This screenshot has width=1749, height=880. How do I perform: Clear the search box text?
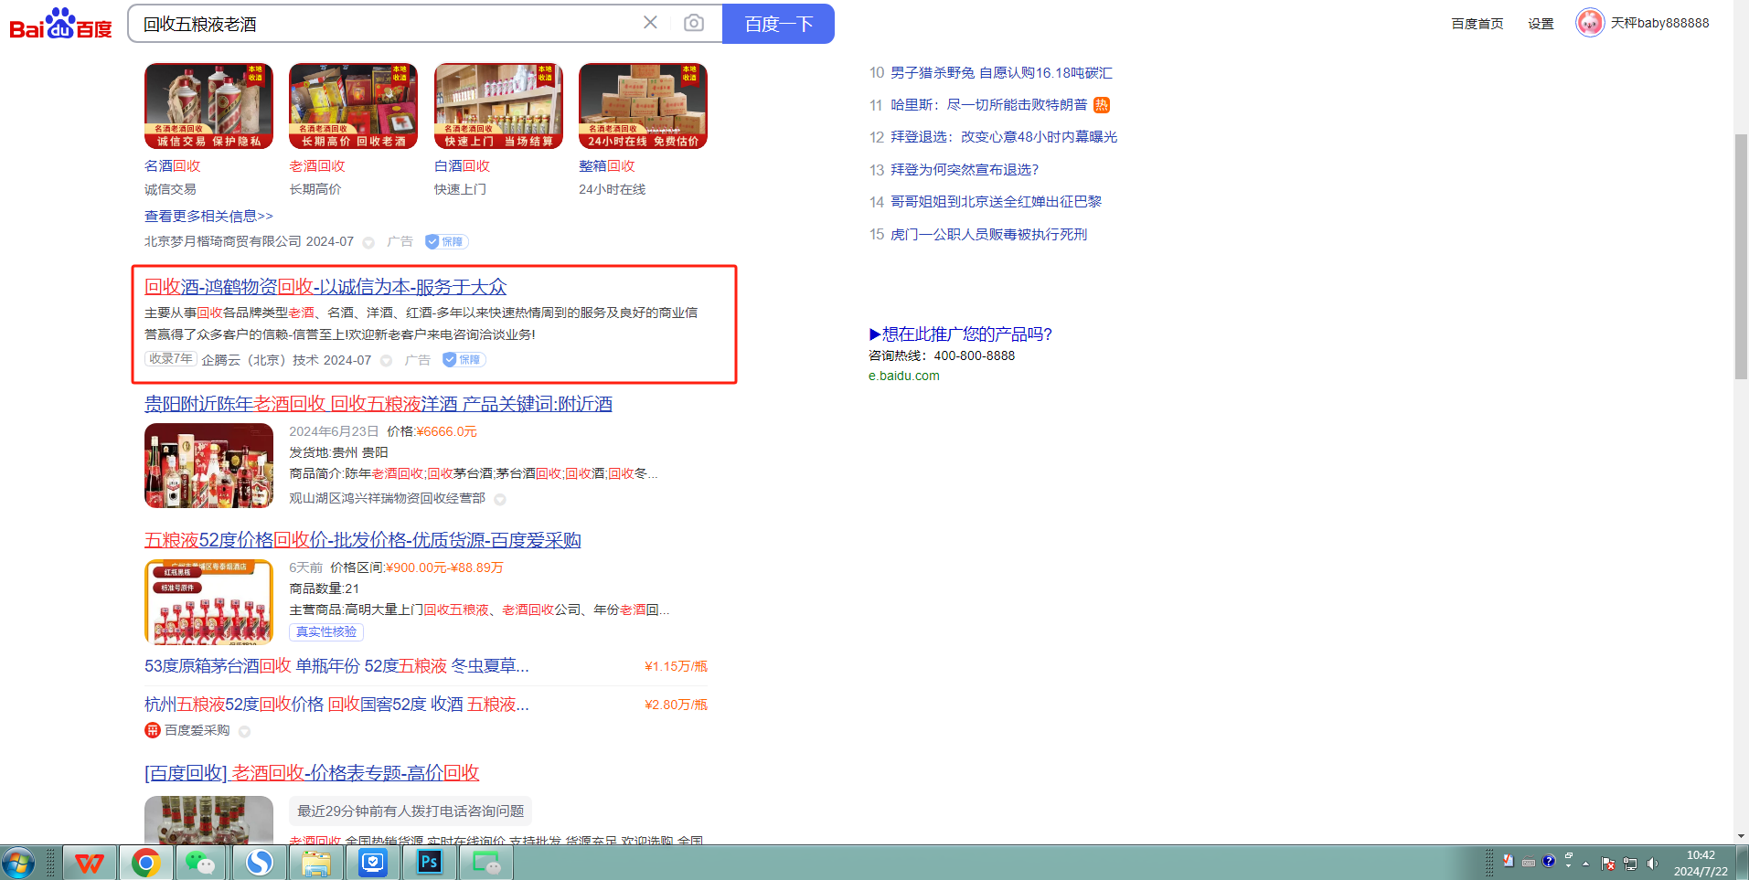click(x=650, y=23)
